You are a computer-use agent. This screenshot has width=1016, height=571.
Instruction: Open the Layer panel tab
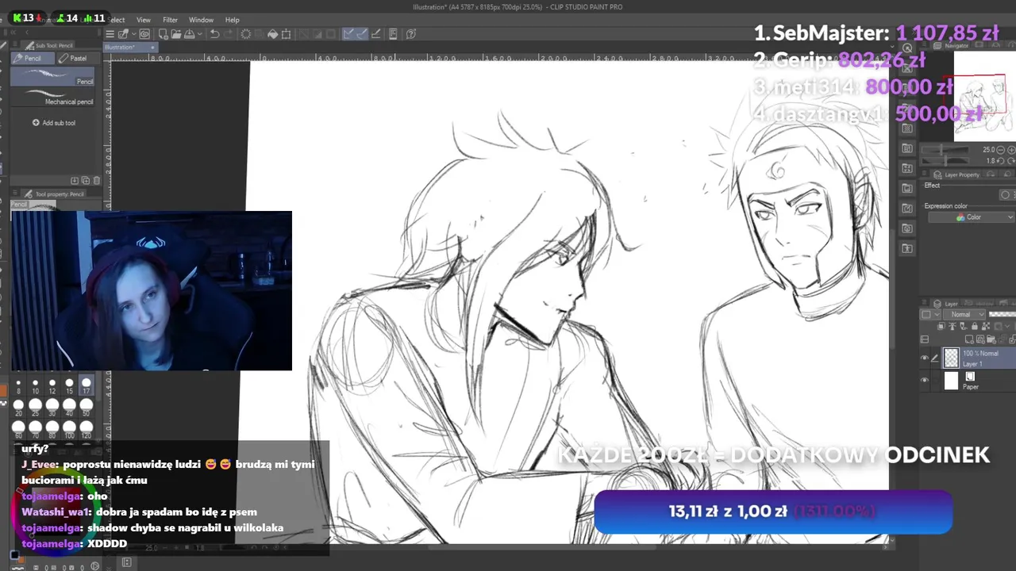pyautogui.click(x=946, y=304)
